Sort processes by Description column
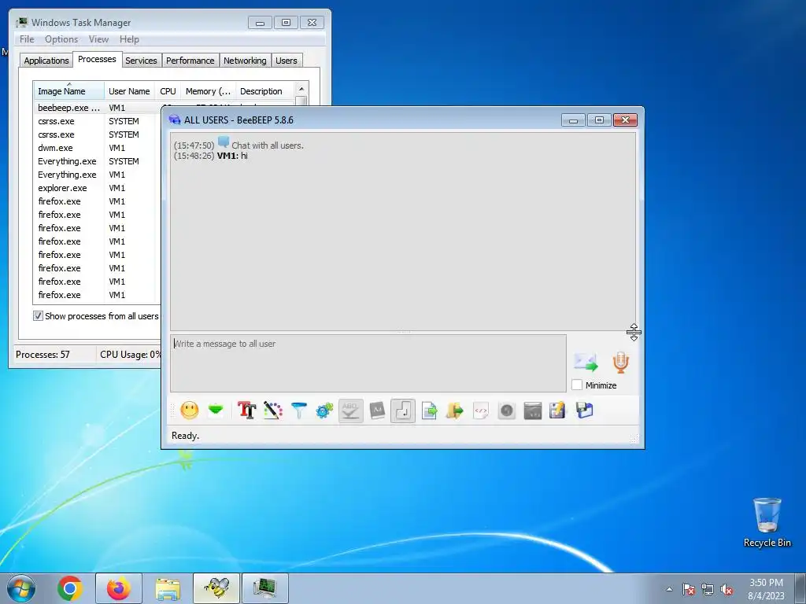Viewport: 806px width, 604px height. coord(264,91)
